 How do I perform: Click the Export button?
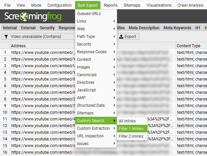point(128,37)
